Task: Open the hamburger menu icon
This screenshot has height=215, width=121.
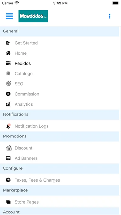Action: (10, 16)
